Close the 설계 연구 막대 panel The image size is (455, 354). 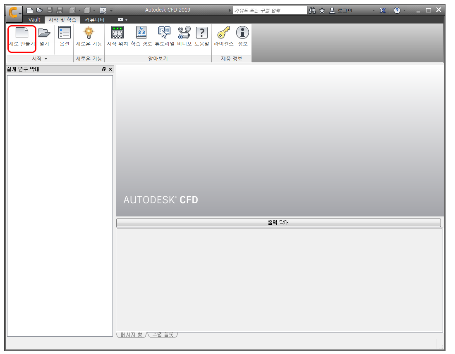110,69
